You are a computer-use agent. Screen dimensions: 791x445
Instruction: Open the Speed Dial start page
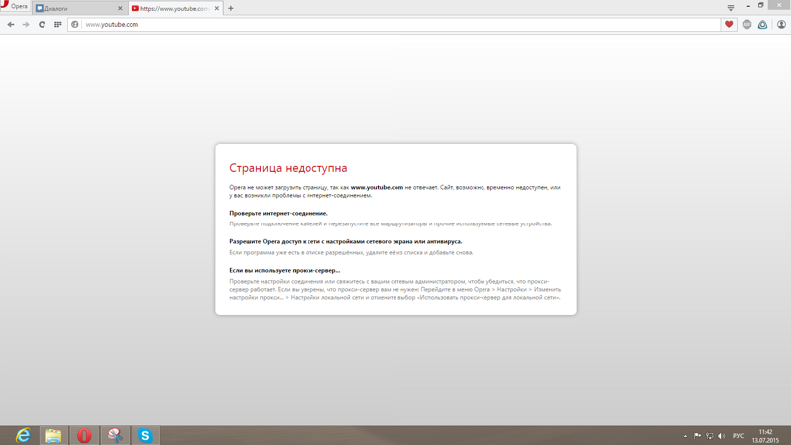click(58, 24)
